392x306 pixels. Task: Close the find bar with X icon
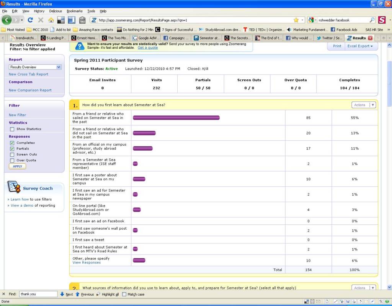click(x=4, y=294)
